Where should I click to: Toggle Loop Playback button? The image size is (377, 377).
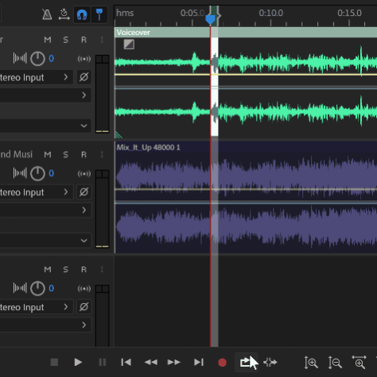point(246,362)
